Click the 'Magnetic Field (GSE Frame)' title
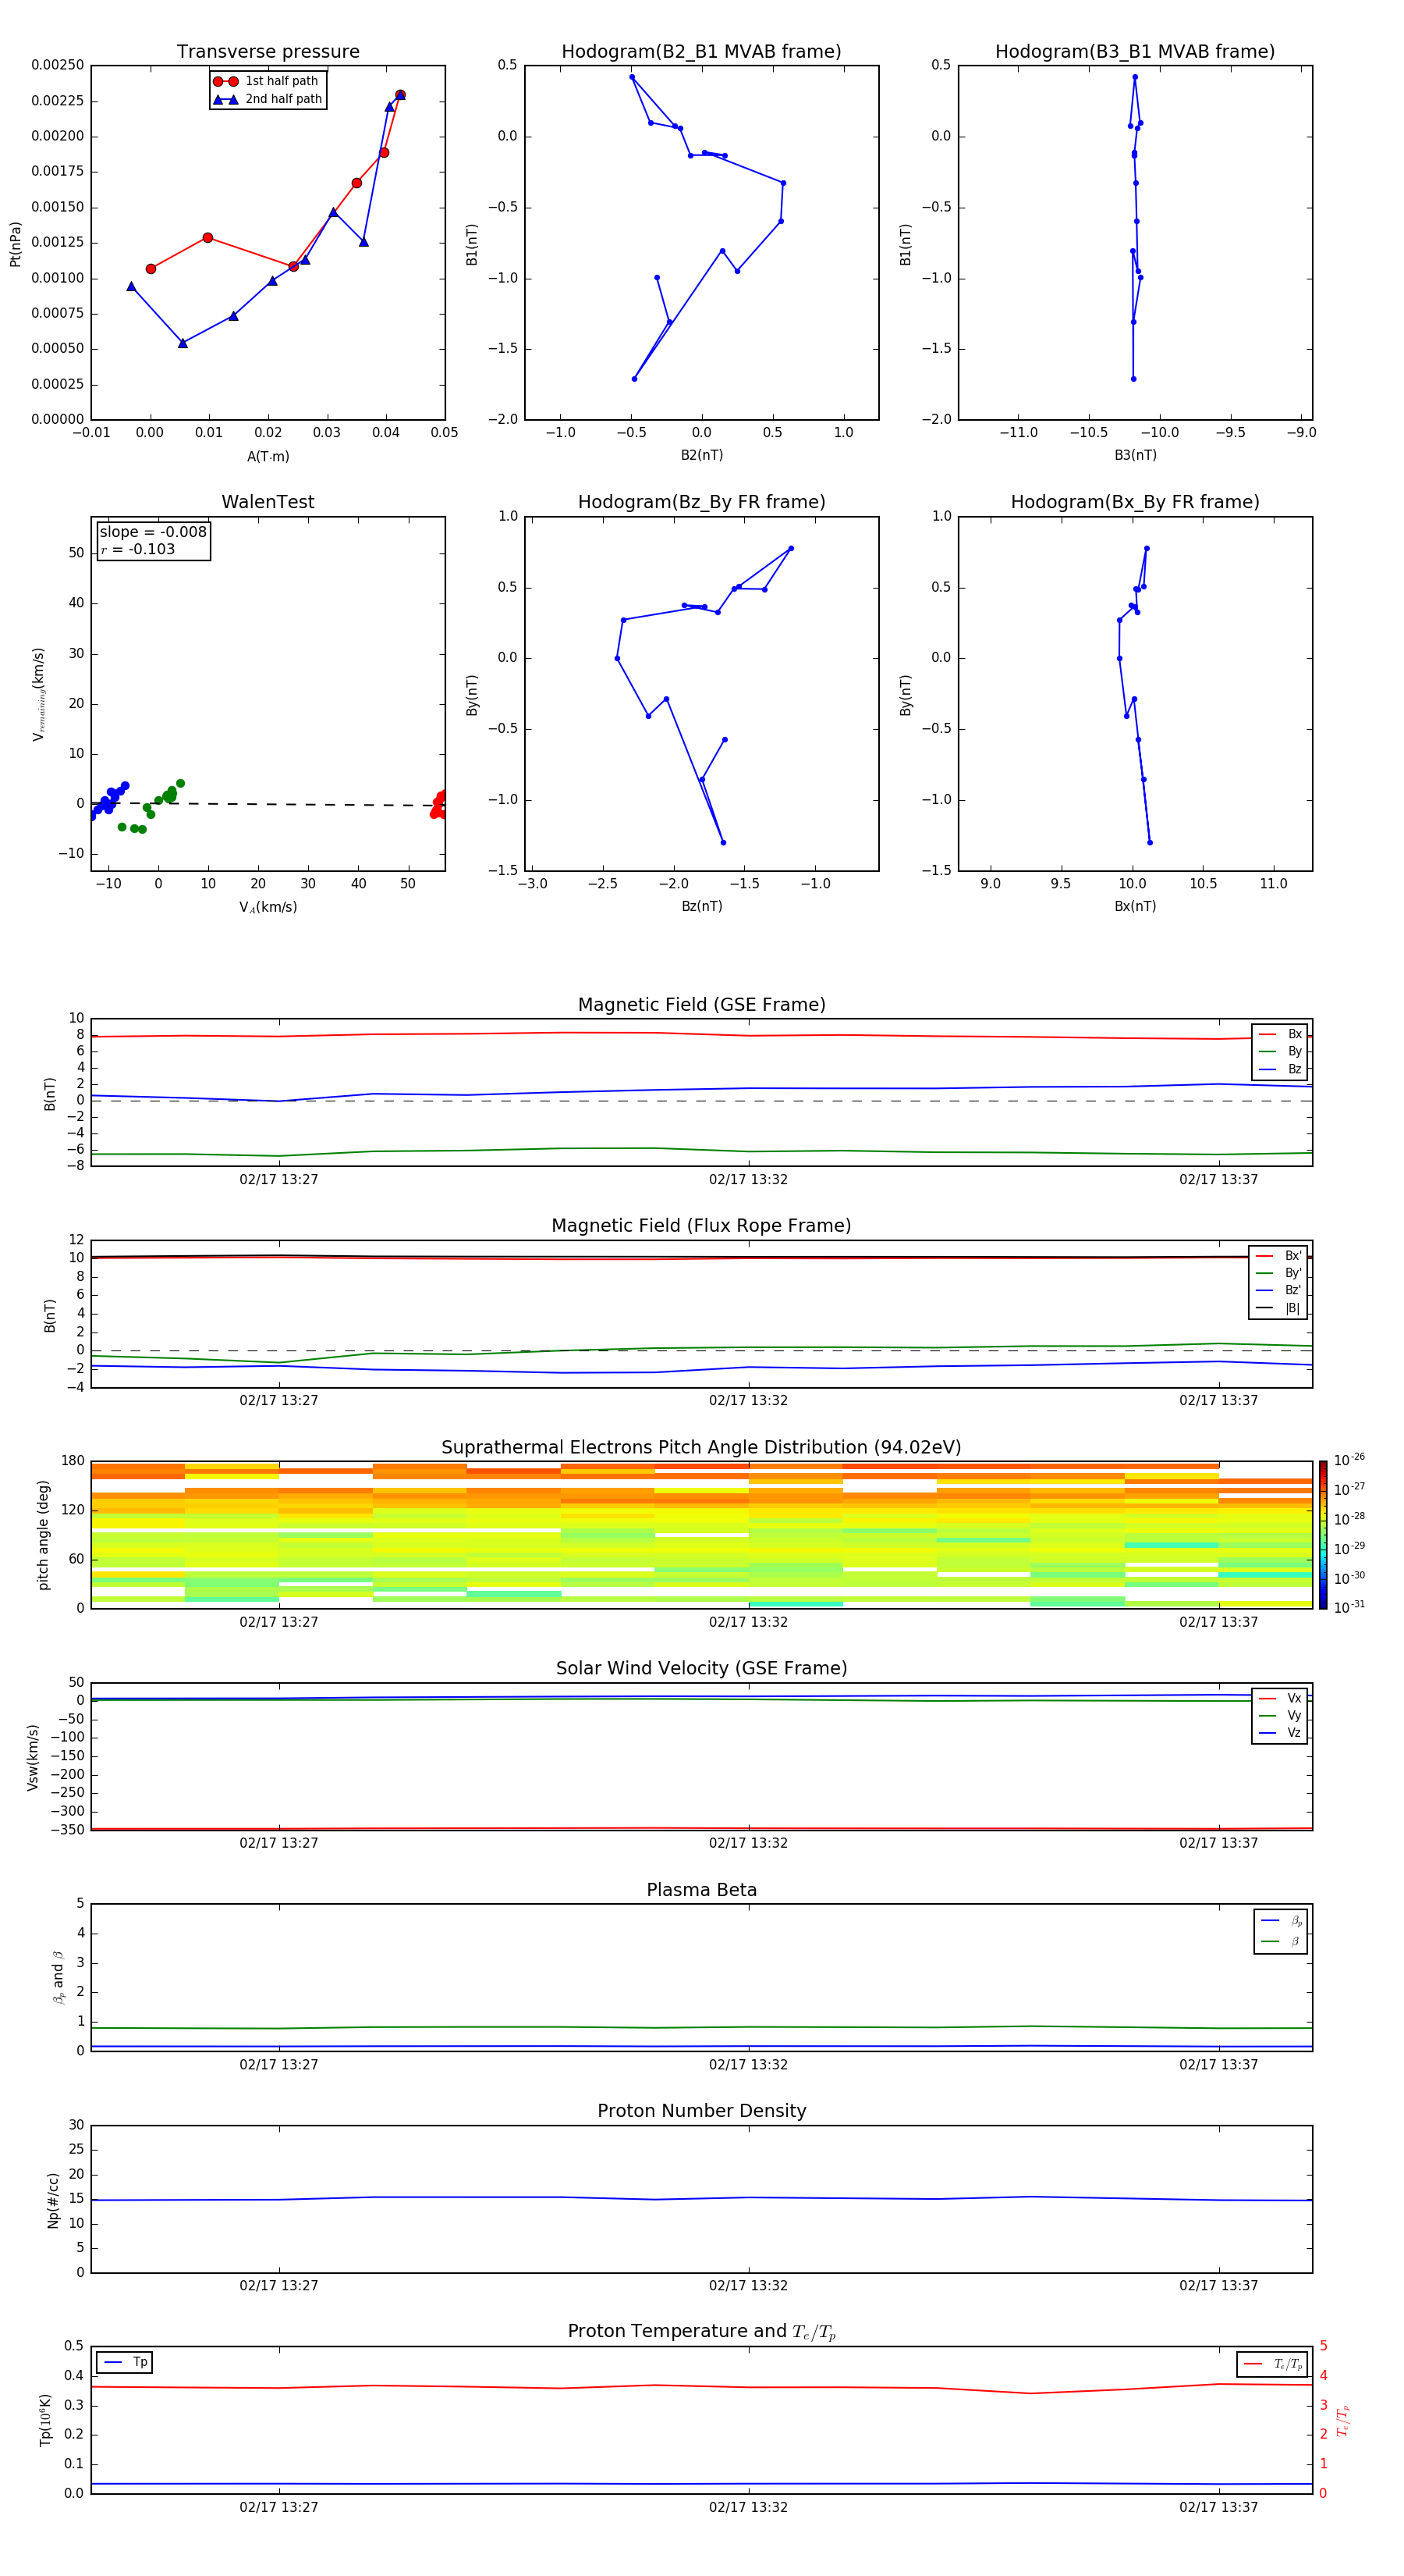Image resolution: width=1404 pixels, height=2576 pixels. (x=701, y=1005)
